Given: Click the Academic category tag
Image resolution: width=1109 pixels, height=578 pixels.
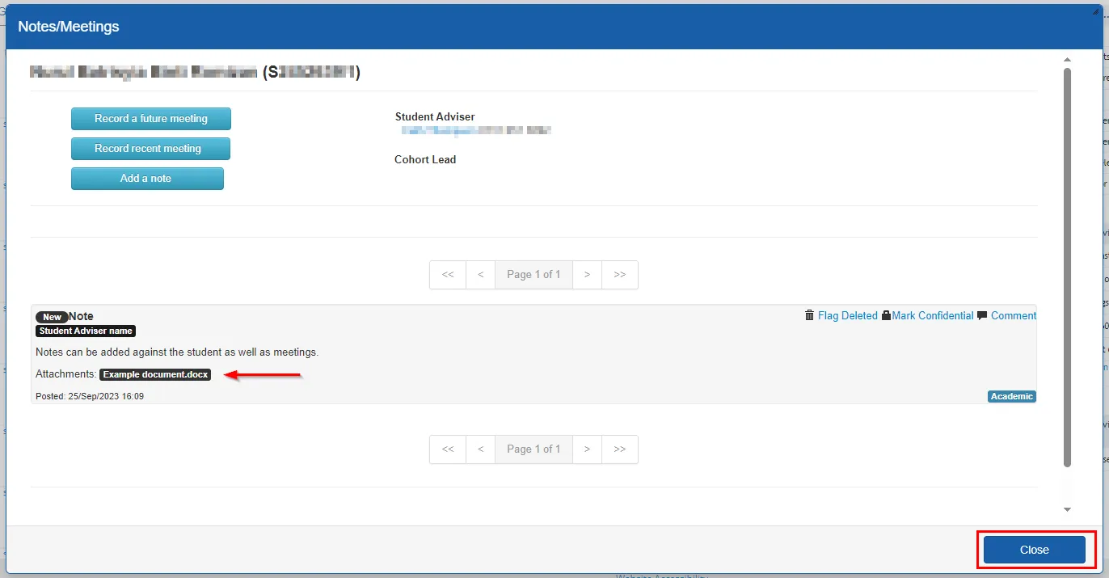Looking at the screenshot, I should (x=1011, y=396).
